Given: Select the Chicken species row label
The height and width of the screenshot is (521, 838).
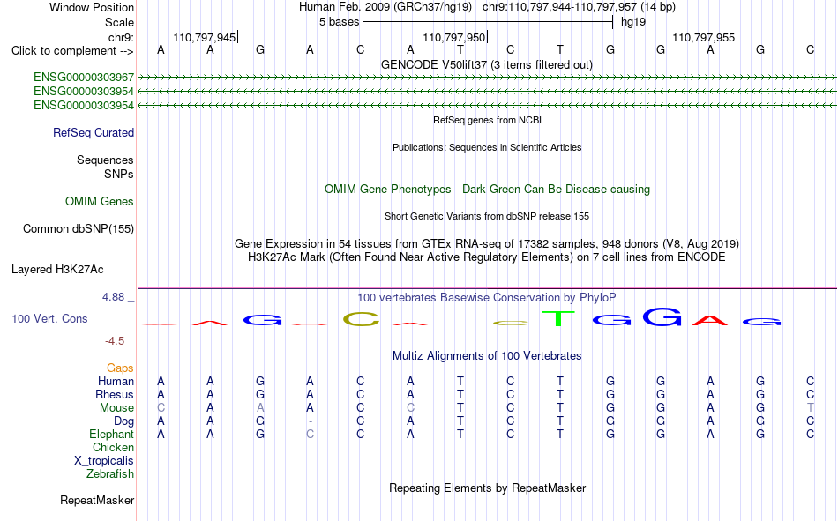Looking at the screenshot, I should pyautogui.click(x=113, y=447).
